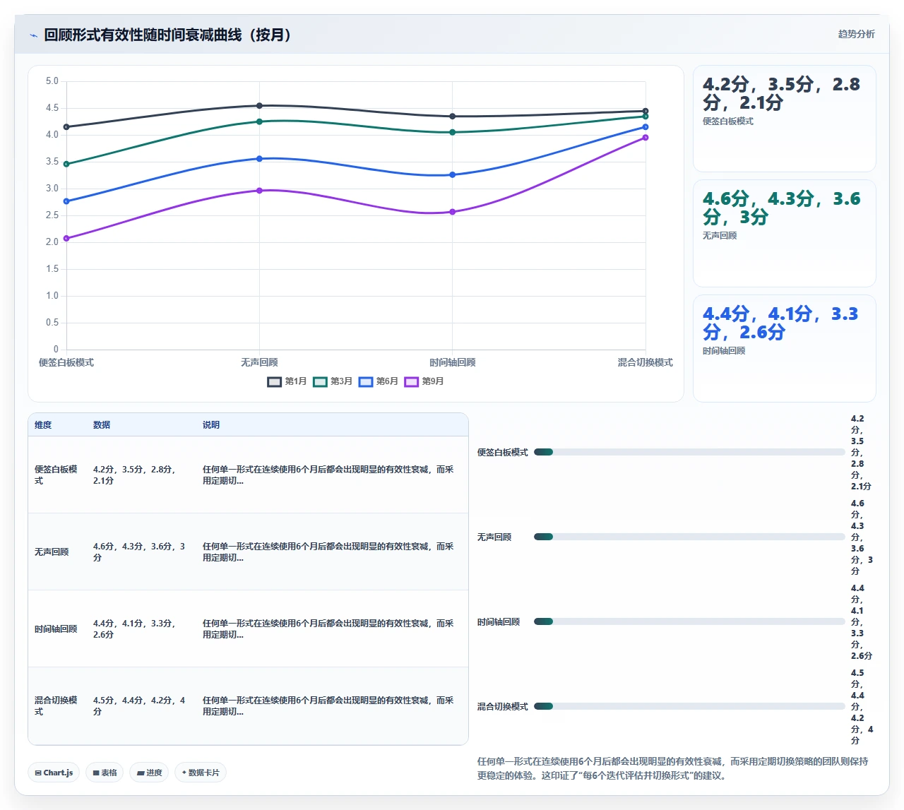Click the 第9月 data point at 混合切换模式

(x=646, y=138)
